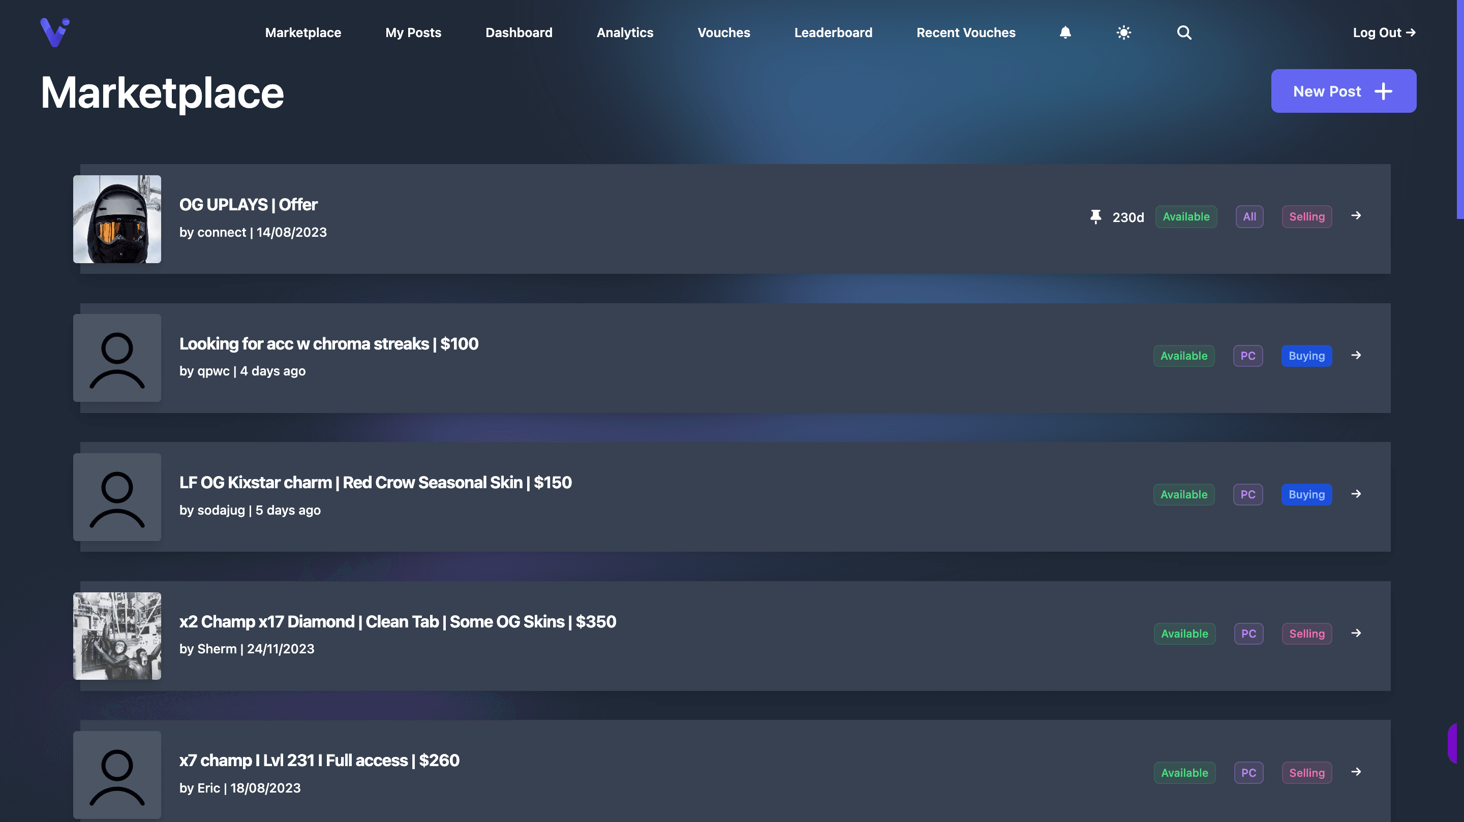Screen dimensions: 1464x822
Task: Open the OG UPLAYS | Offer listing title
Action: click(249, 205)
